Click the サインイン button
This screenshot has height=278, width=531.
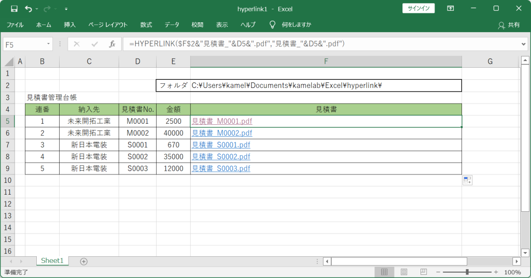(x=418, y=8)
